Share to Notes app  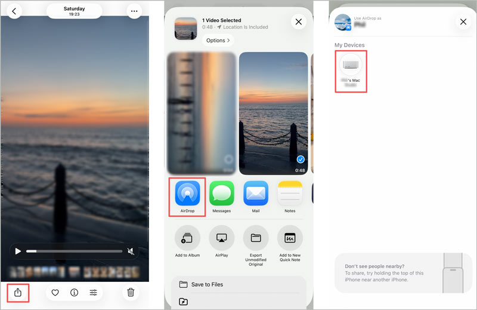pos(290,197)
